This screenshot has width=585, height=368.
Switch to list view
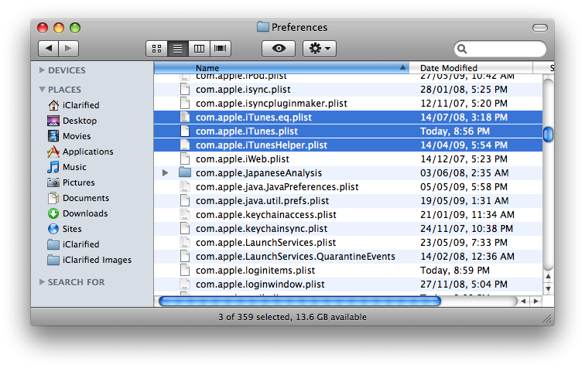178,49
